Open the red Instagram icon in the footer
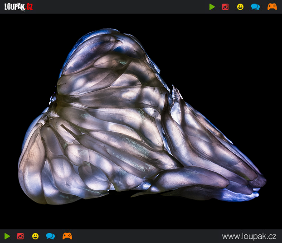Screen dimensions: 282x243 20,236
